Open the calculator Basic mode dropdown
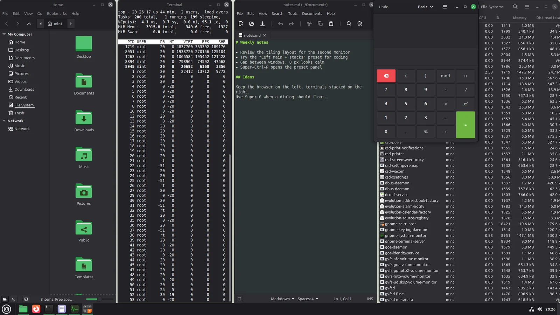Viewport: 560px width, 315px height. (425, 7)
